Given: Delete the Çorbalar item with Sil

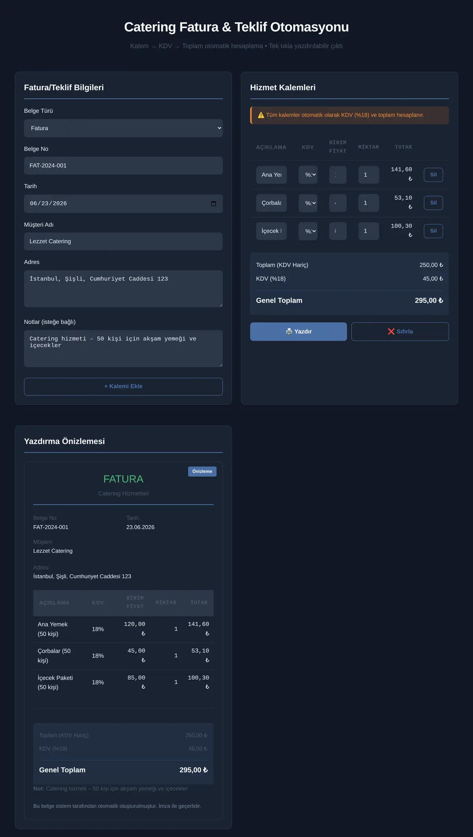Looking at the screenshot, I should pyautogui.click(x=433, y=203).
